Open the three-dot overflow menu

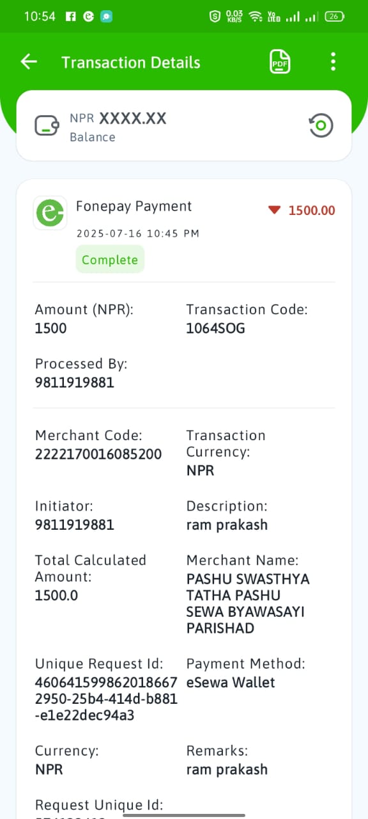tap(333, 61)
